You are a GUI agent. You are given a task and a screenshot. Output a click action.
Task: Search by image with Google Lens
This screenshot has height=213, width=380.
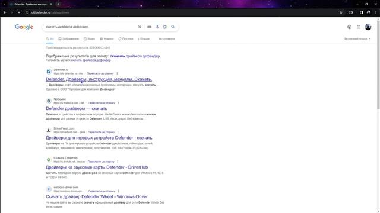[x=165, y=27]
